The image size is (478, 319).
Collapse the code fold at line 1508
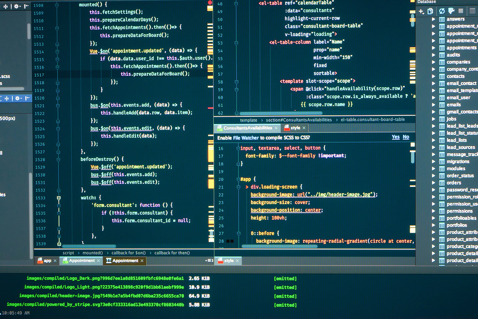click(57, 5)
